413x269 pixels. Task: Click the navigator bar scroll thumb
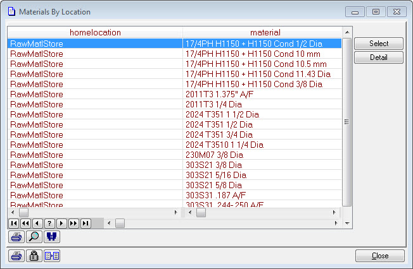(x=120, y=224)
